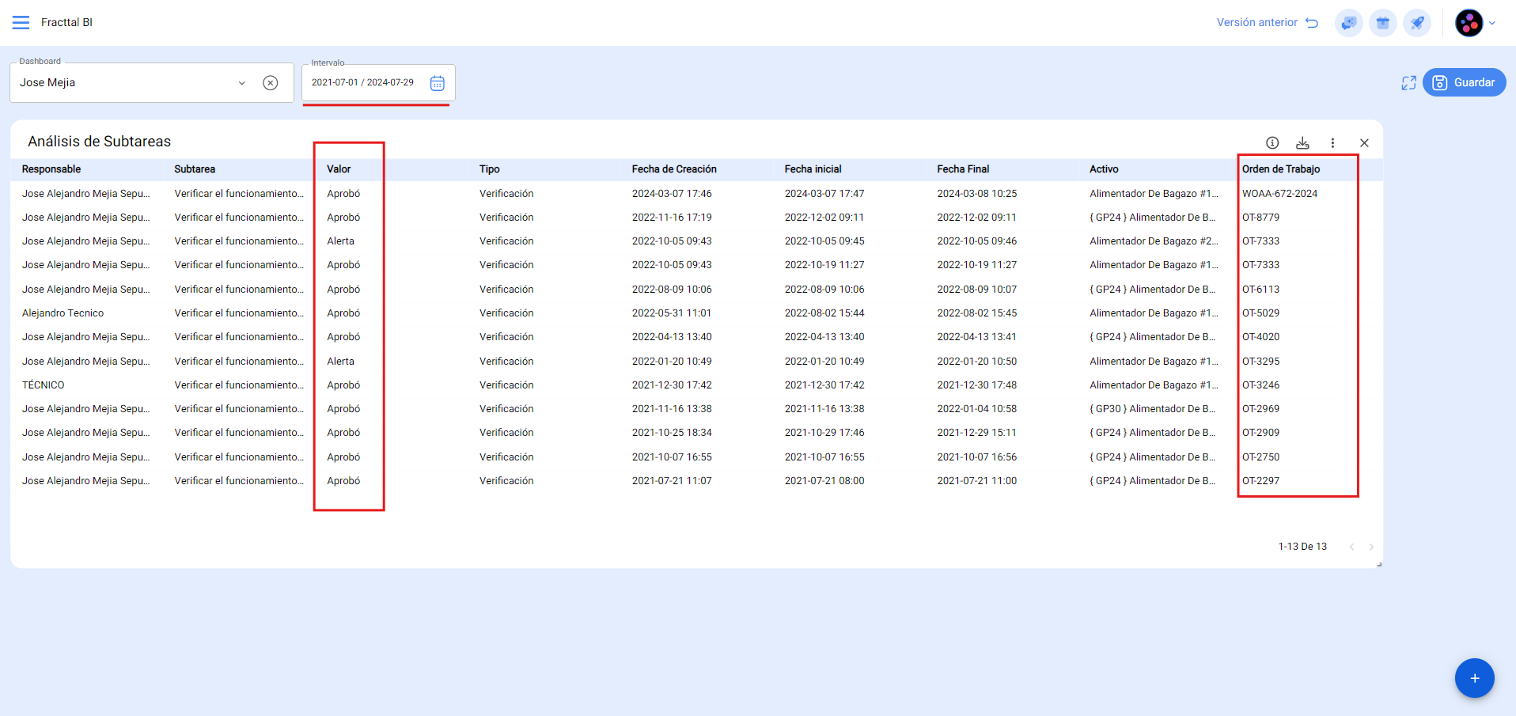This screenshot has width=1516, height=716.
Task: Download the Análisis de Subtareas table
Action: 1302,143
